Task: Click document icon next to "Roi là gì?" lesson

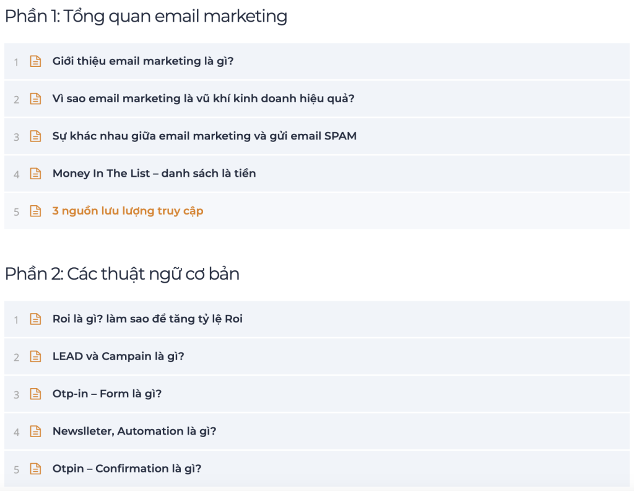Action: coord(36,319)
